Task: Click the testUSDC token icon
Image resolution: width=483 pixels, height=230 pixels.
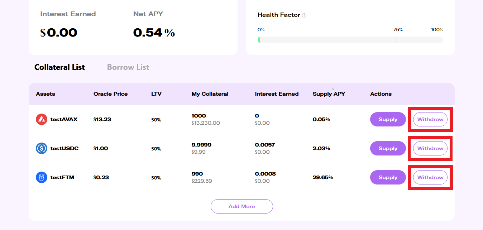Action: 42,148
